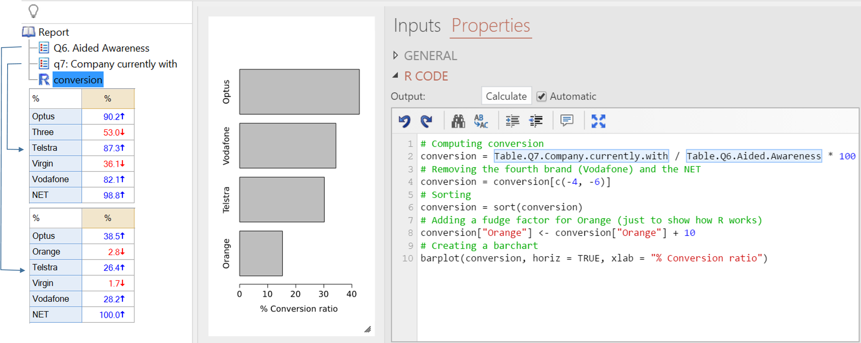Select Q6. Aided Awareness in report tree
861x343 pixels.
coord(101,48)
